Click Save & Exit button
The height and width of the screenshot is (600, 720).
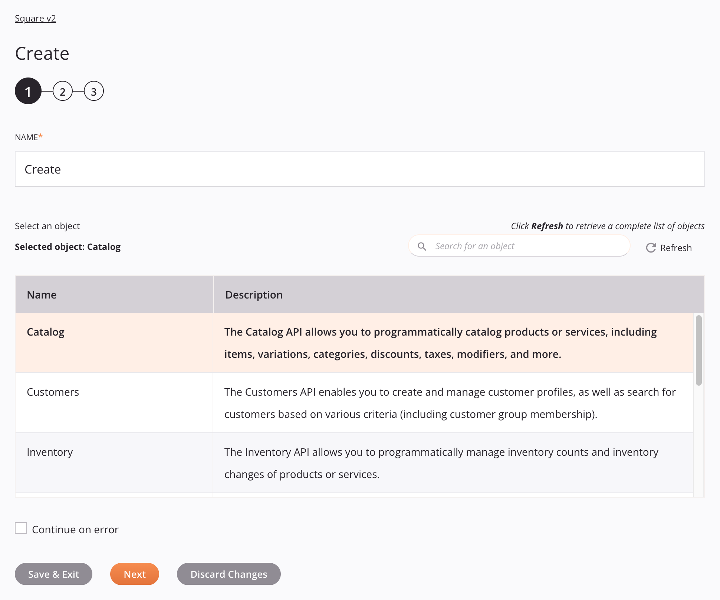pyautogui.click(x=53, y=574)
